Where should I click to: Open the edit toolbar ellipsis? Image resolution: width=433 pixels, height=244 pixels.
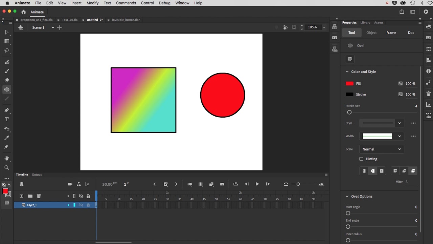[7, 178]
